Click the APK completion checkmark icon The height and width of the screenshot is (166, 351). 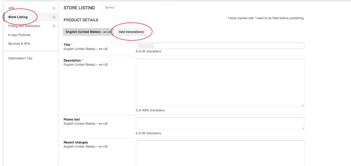[x=54, y=8]
